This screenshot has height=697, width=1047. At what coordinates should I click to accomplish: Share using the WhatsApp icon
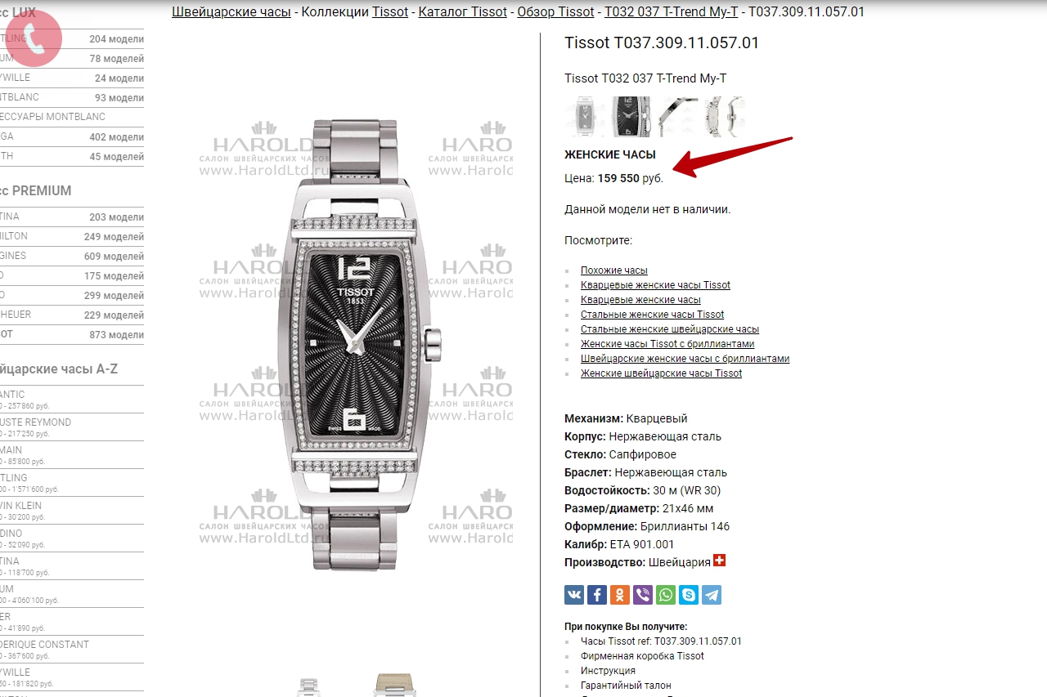(x=666, y=595)
